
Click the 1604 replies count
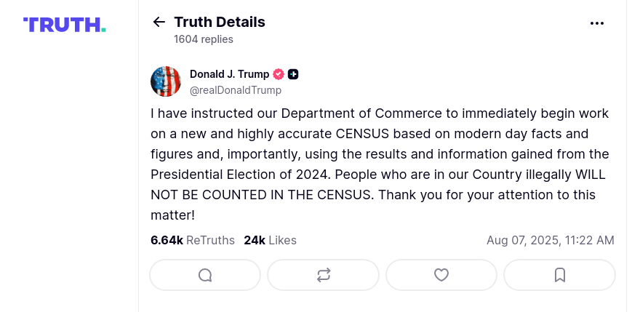pos(204,39)
